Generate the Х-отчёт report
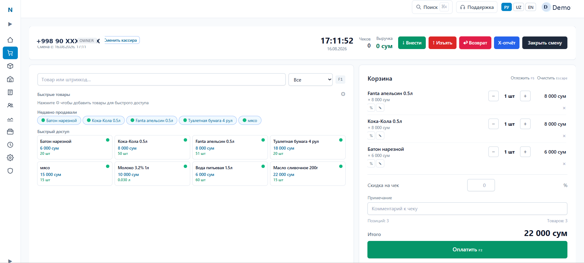The image size is (584, 263). pyautogui.click(x=507, y=43)
